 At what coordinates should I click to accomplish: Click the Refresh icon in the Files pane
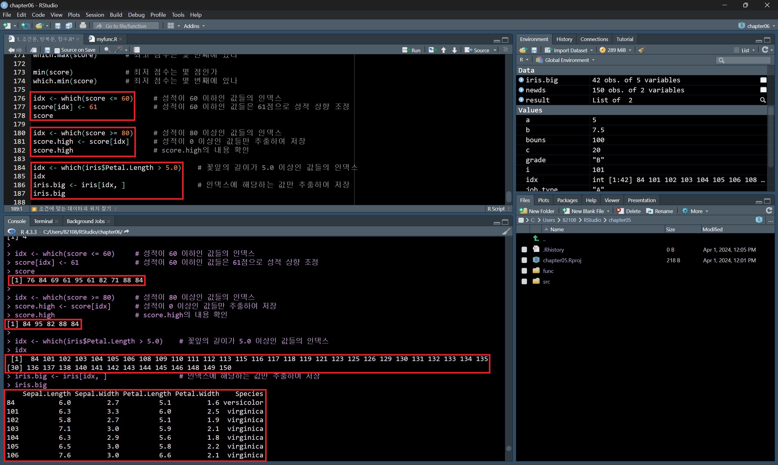[769, 211]
